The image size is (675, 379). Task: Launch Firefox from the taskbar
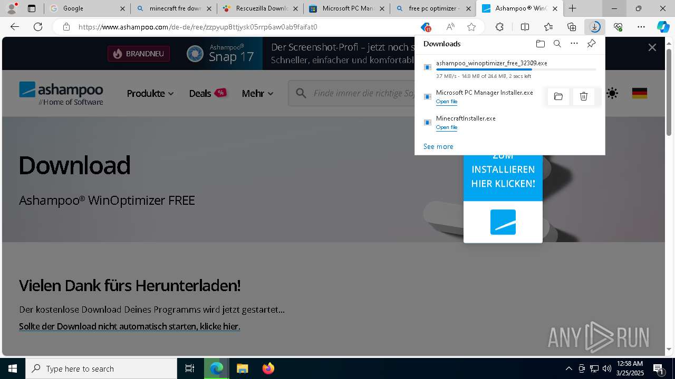point(268,368)
